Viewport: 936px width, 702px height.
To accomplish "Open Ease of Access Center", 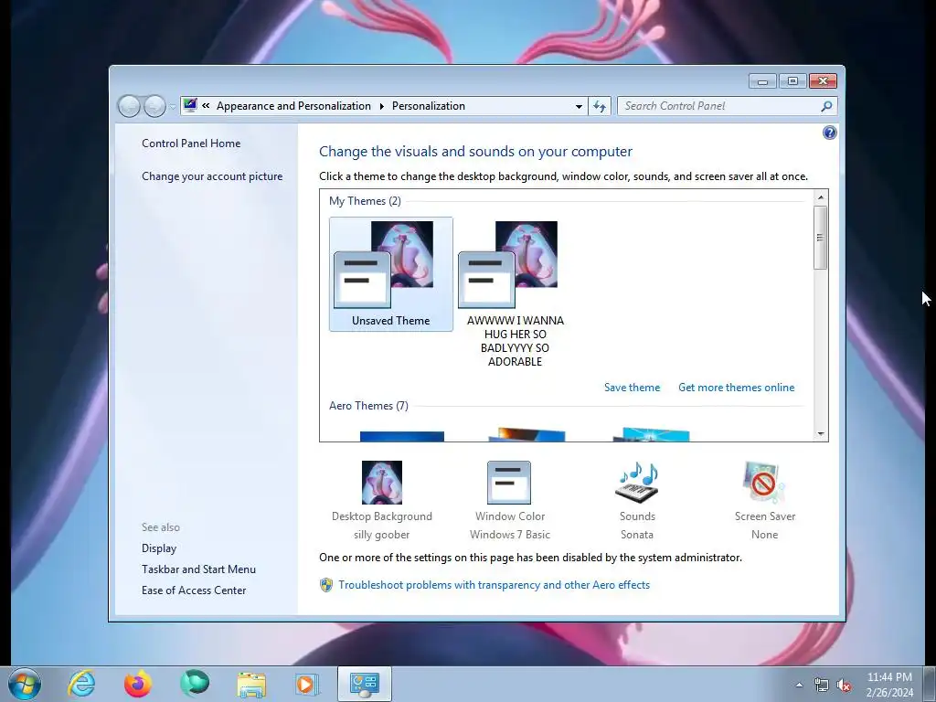I will [x=194, y=590].
